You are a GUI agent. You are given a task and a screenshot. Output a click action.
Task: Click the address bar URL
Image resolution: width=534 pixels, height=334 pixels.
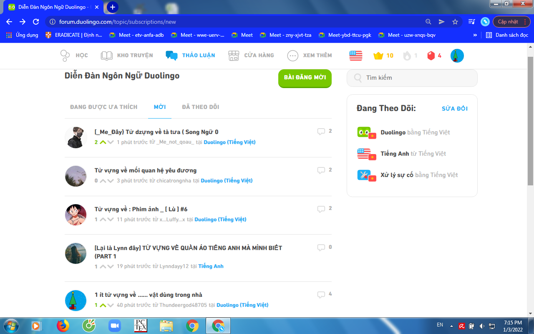click(x=118, y=22)
